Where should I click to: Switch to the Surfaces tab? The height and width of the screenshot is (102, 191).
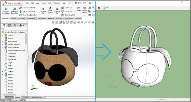tap(22, 18)
